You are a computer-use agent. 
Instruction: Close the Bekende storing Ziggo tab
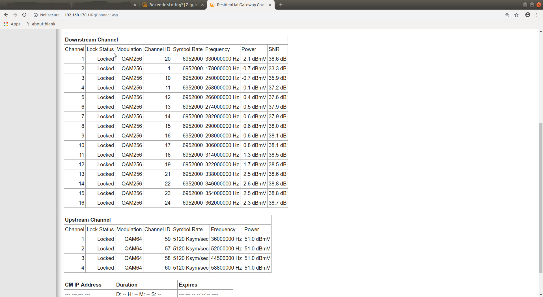pyautogui.click(x=202, y=5)
